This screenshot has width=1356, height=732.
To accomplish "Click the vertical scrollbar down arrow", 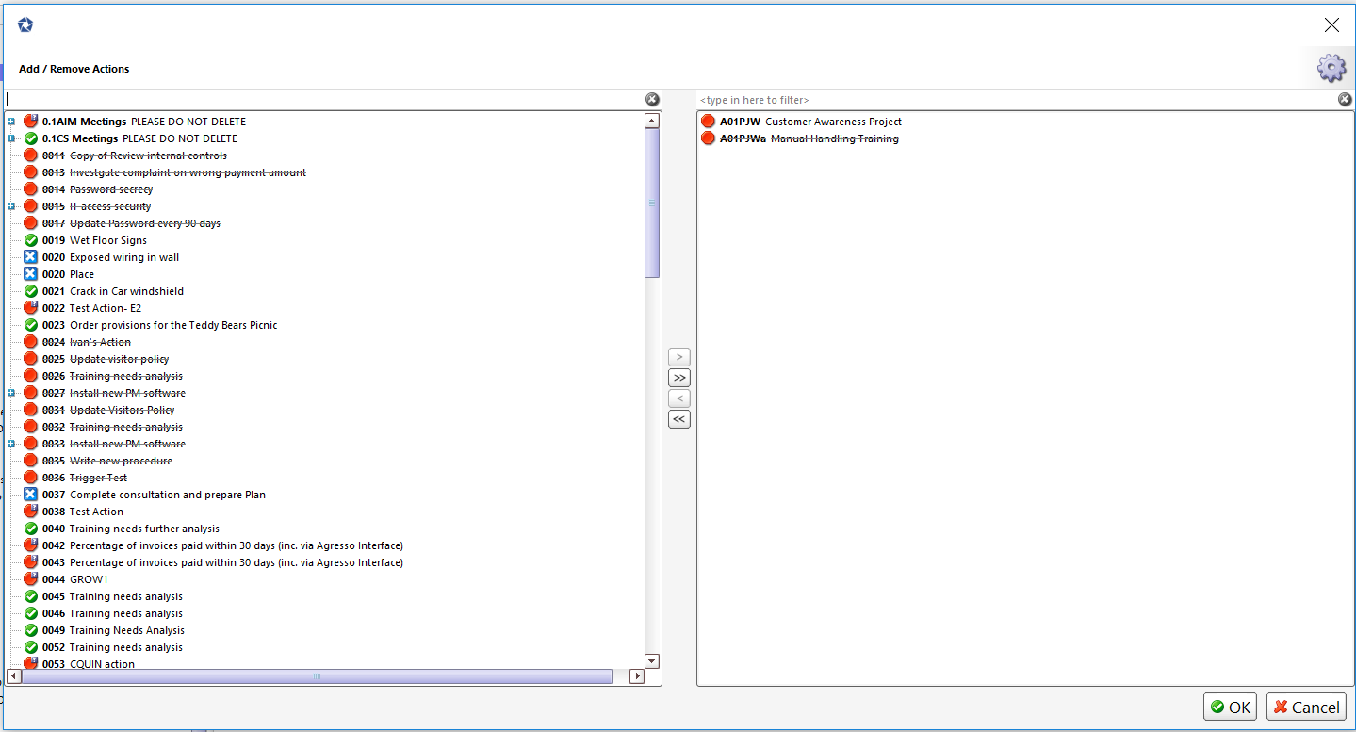I will click(x=652, y=661).
